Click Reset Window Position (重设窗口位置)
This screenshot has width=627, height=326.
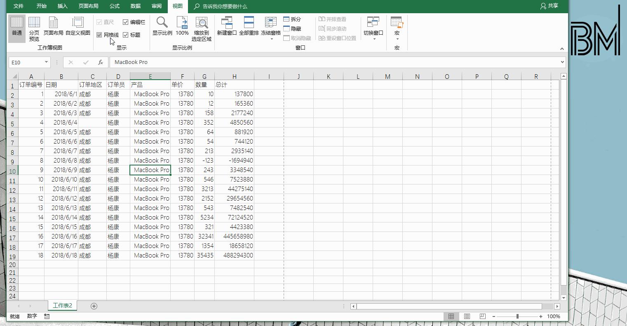tap(337, 38)
